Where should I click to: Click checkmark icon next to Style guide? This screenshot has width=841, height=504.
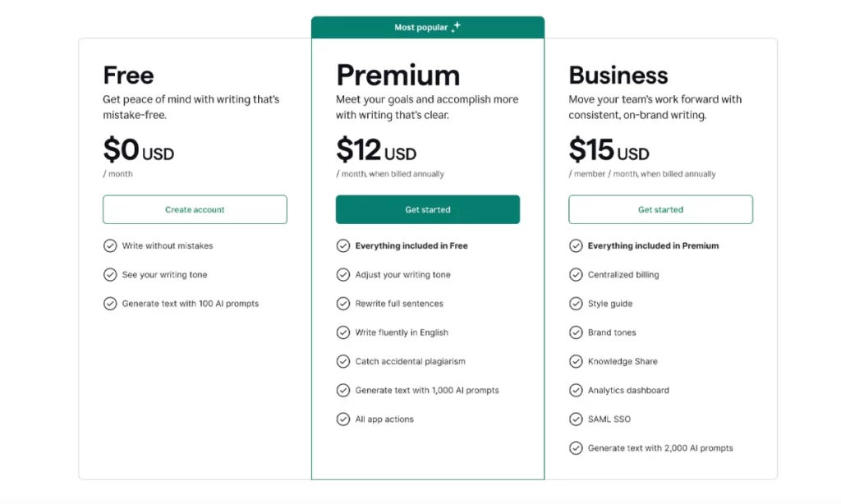click(576, 304)
